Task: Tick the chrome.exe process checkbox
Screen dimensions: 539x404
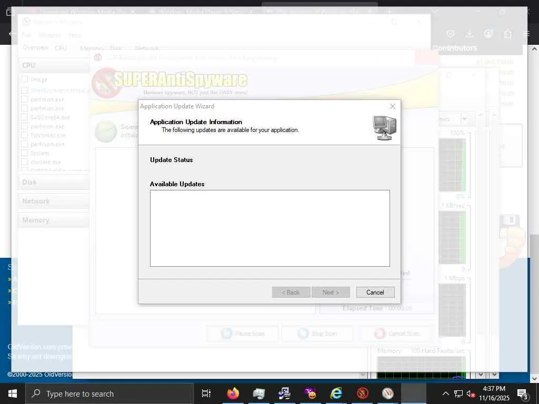Action: pyautogui.click(x=25, y=162)
